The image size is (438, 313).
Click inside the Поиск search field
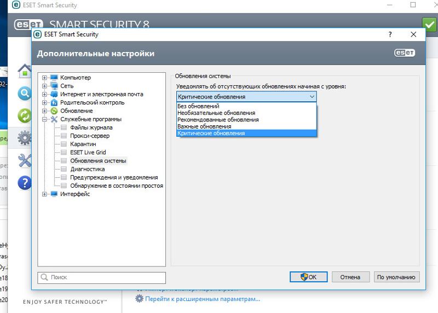[x=101, y=277]
